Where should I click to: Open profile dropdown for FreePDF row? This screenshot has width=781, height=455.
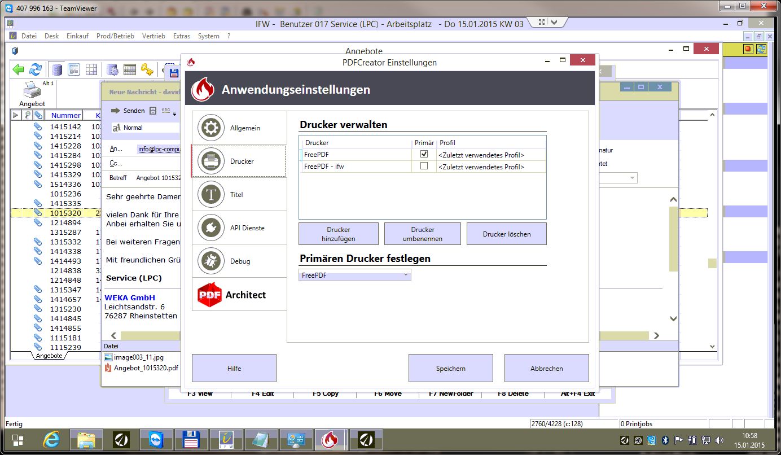pyautogui.click(x=490, y=155)
